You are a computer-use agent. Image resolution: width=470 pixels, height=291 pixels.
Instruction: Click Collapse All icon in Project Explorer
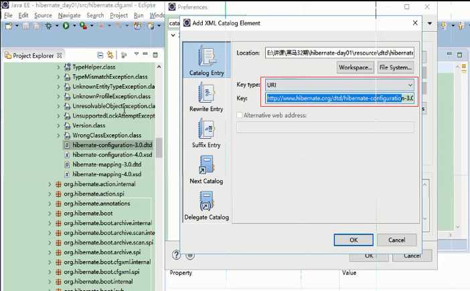(100, 55)
